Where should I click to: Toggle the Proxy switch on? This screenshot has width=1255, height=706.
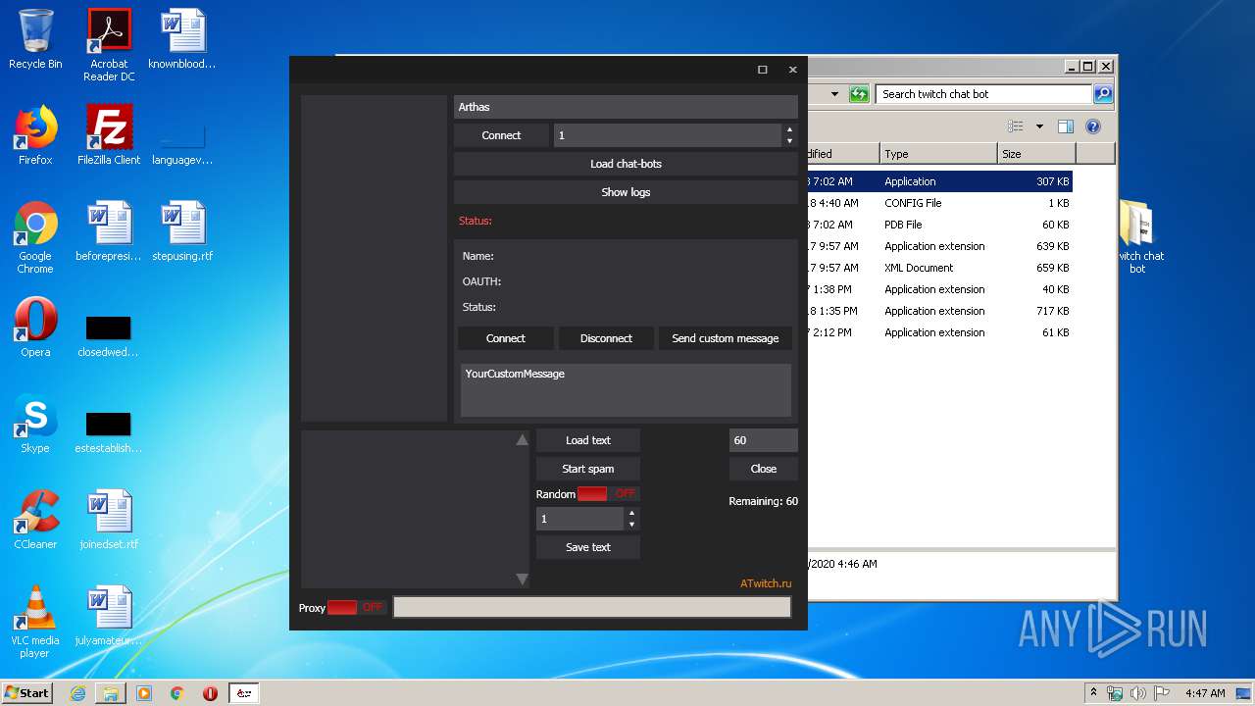(357, 608)
